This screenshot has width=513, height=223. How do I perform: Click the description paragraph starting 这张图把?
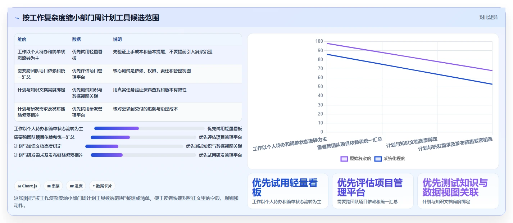tap(126, 202)
